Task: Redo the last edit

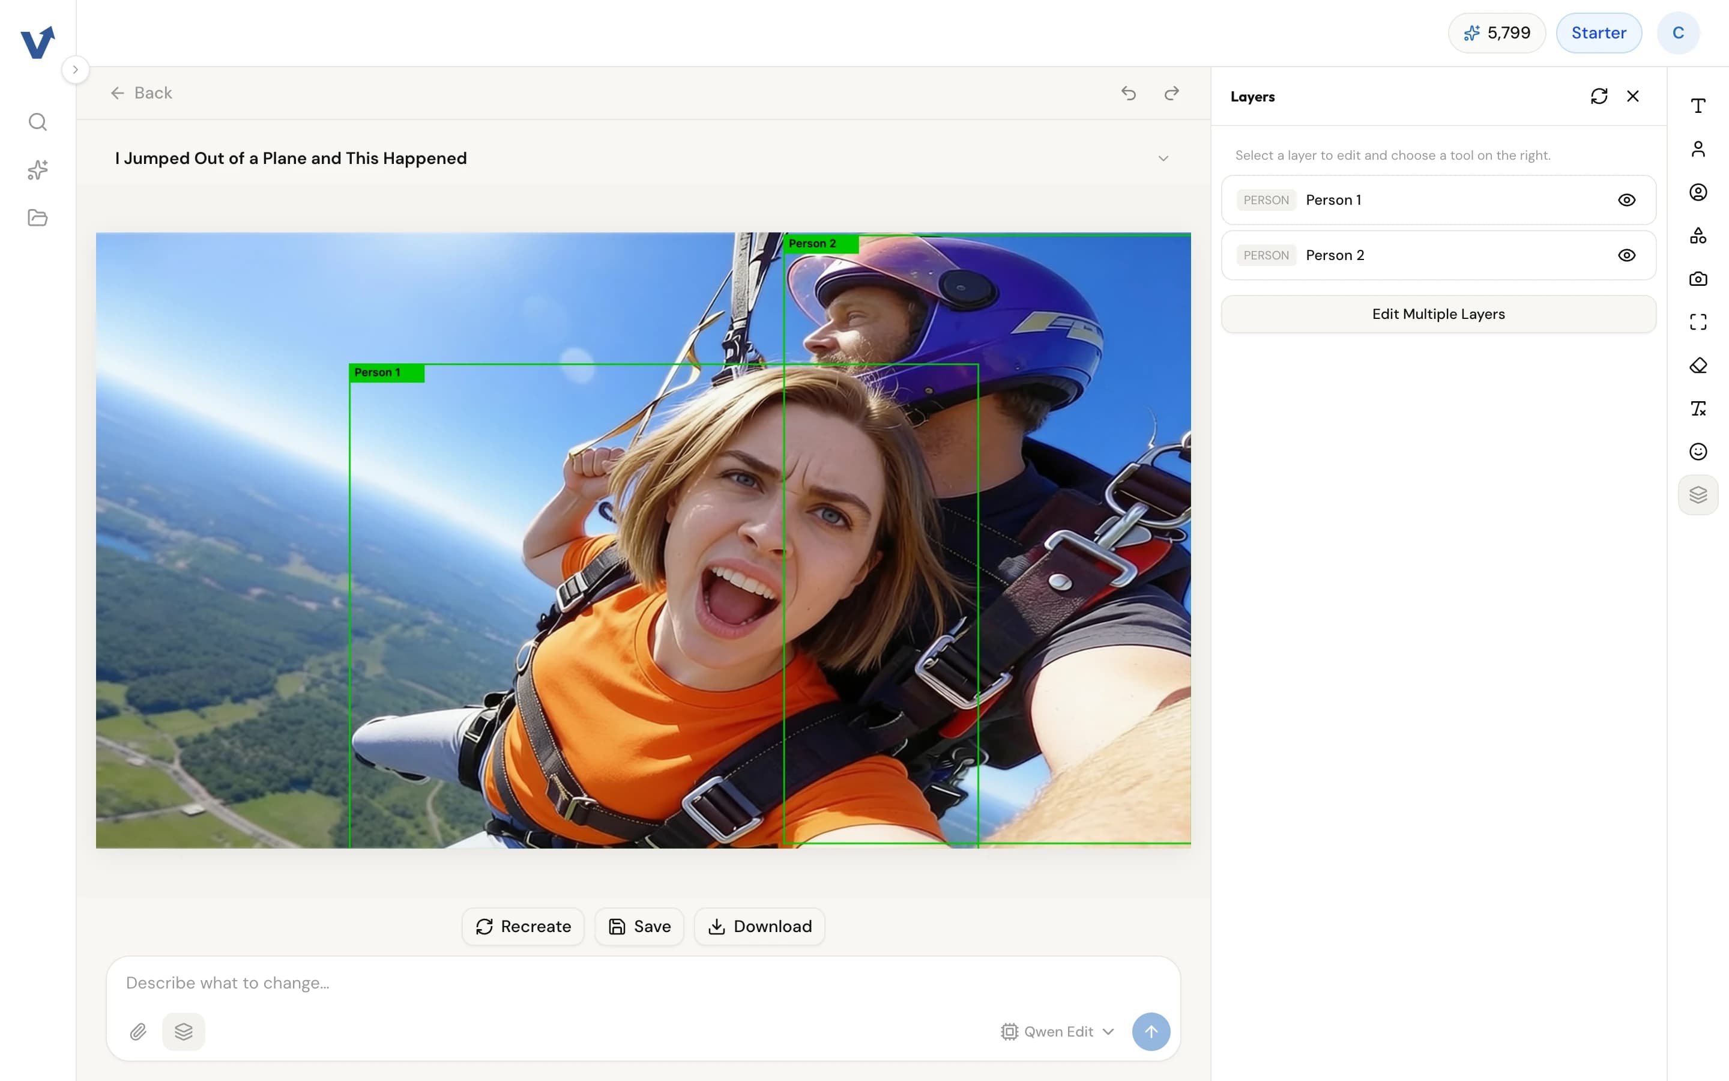Action: click(x=1172, y=93)
